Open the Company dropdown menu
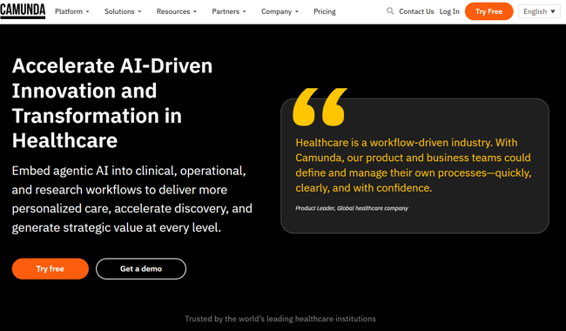566x331 pixels. point(280,11)
